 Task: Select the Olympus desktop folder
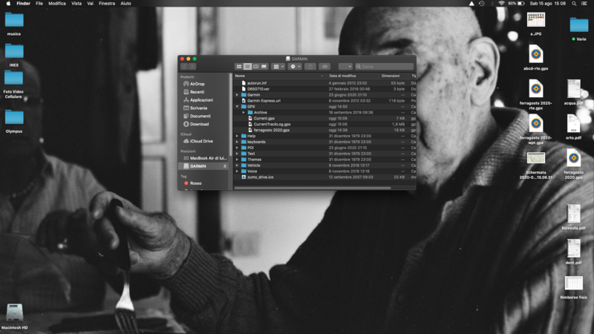click(14, 121)
